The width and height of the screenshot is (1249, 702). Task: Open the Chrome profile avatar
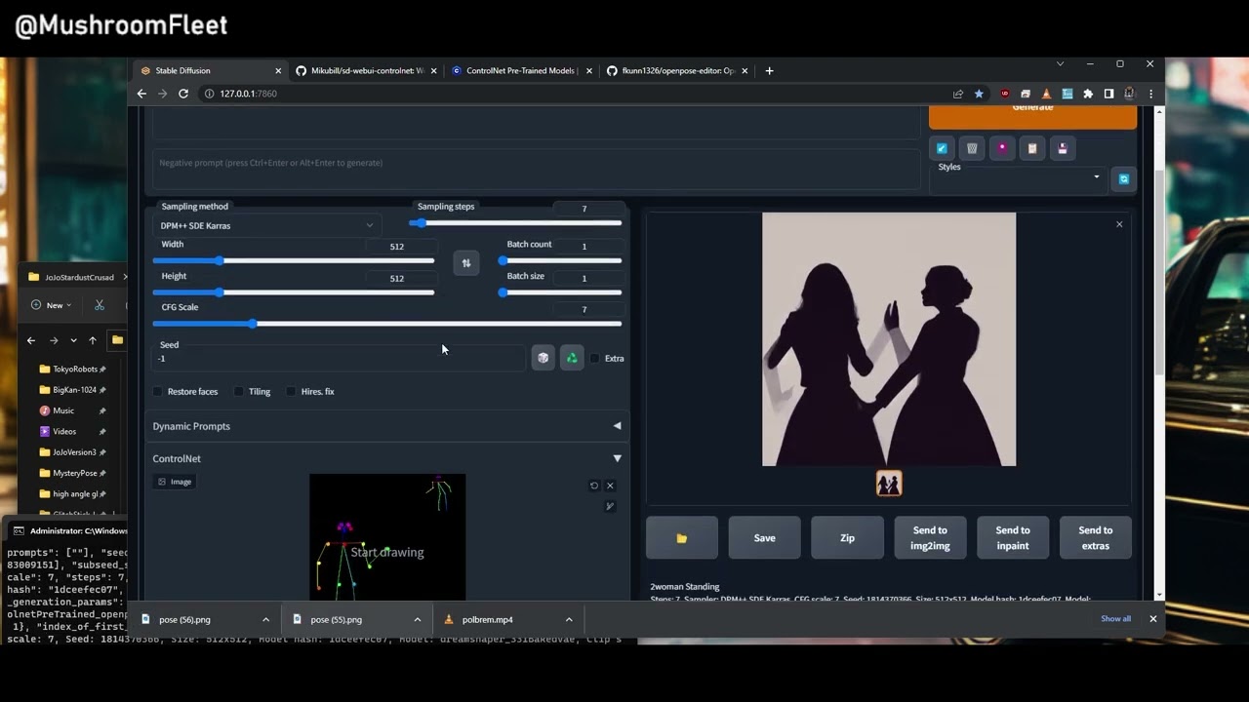pos(1130,94)
